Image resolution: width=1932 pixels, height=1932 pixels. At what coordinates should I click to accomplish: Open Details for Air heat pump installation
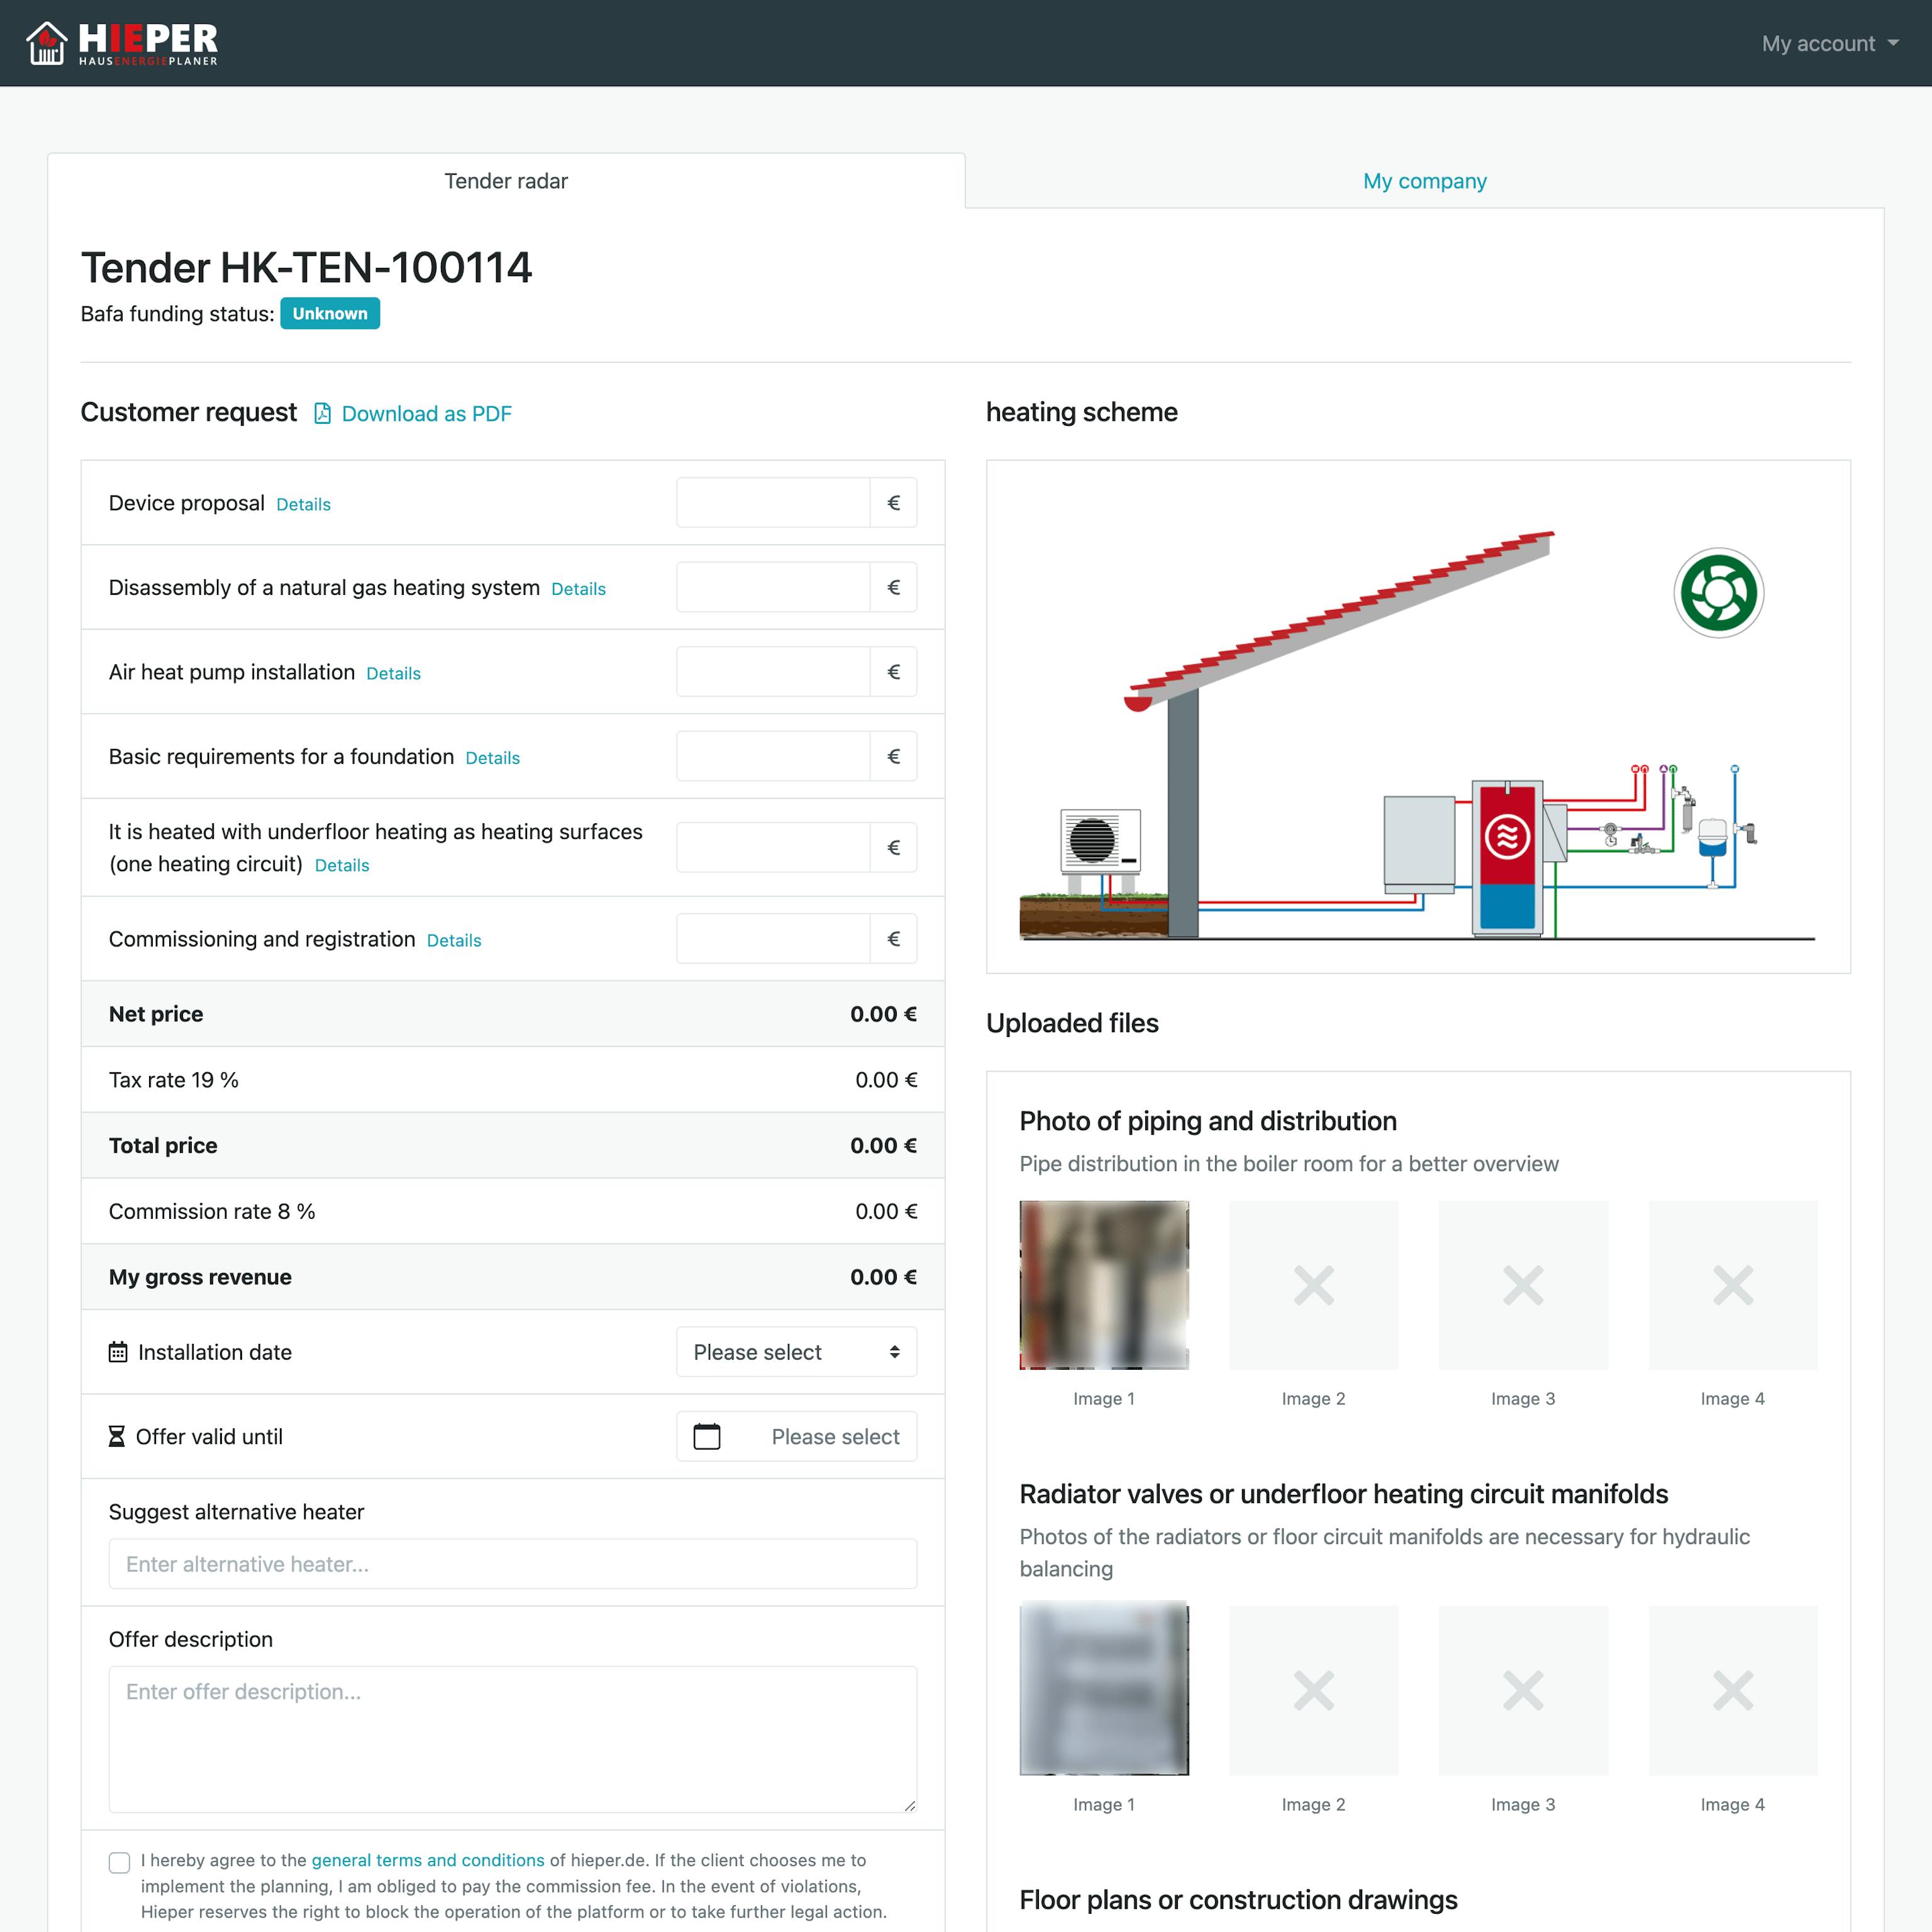pyautogui.click(x=393, y=673)
